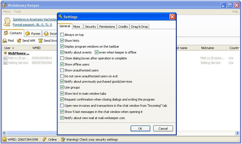Toggle even when keeper is offline
The height and width of the screenshot is (144, 242).
pyautogui.click(x=97, y=52)
